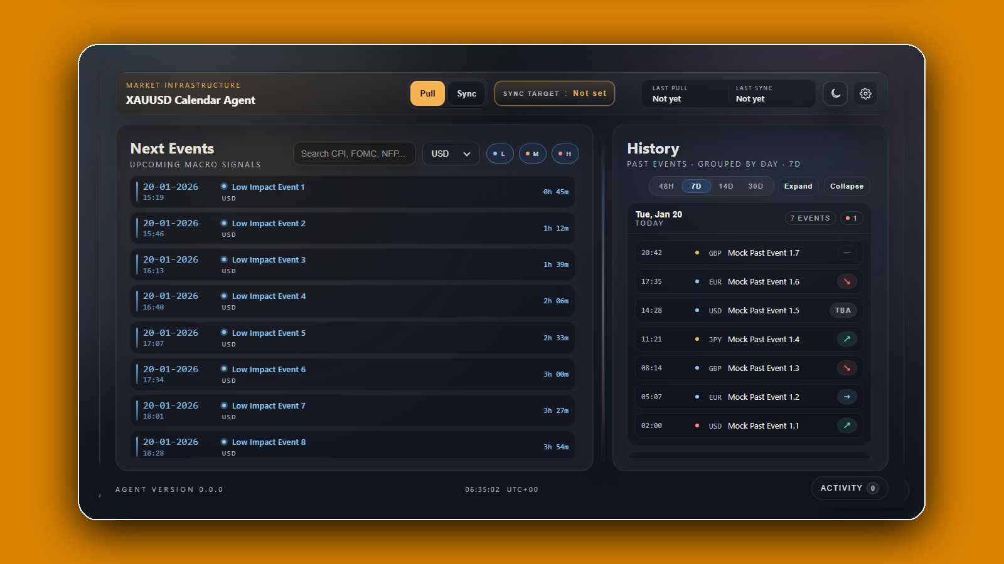Focus the Search CPI, FOMC, NFP field
The image size is (1004, 564).
pos(355,154)
